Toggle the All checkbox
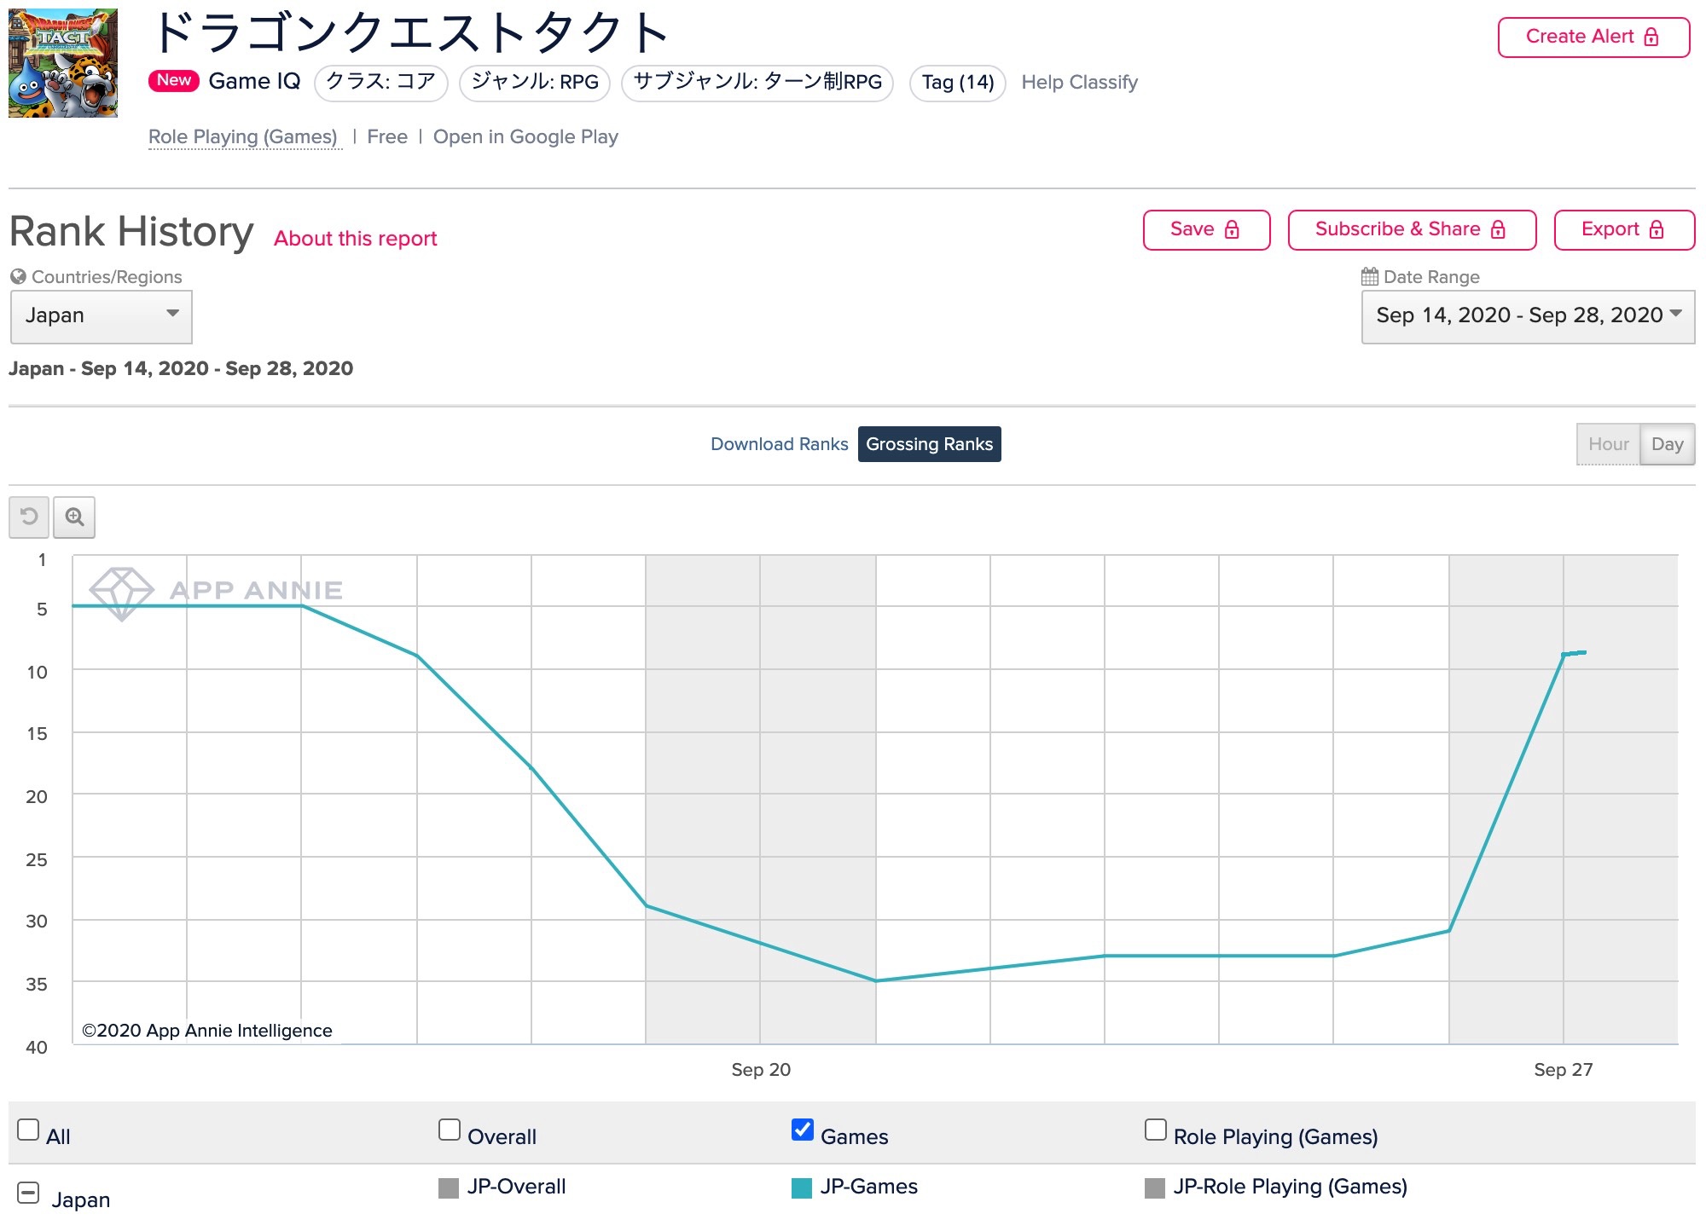 tap(28, 1130)
